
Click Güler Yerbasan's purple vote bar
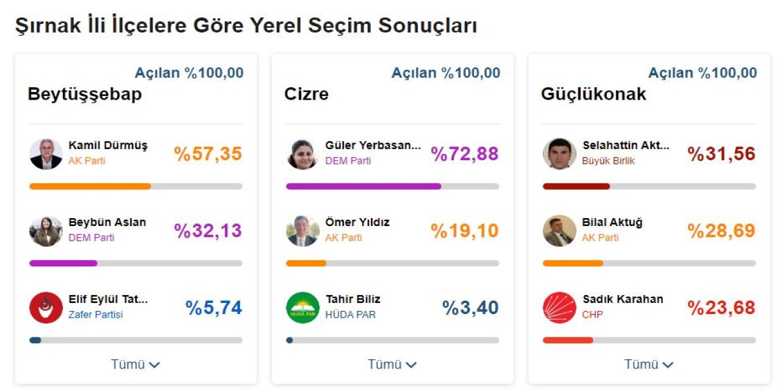(x=364, y=186)
